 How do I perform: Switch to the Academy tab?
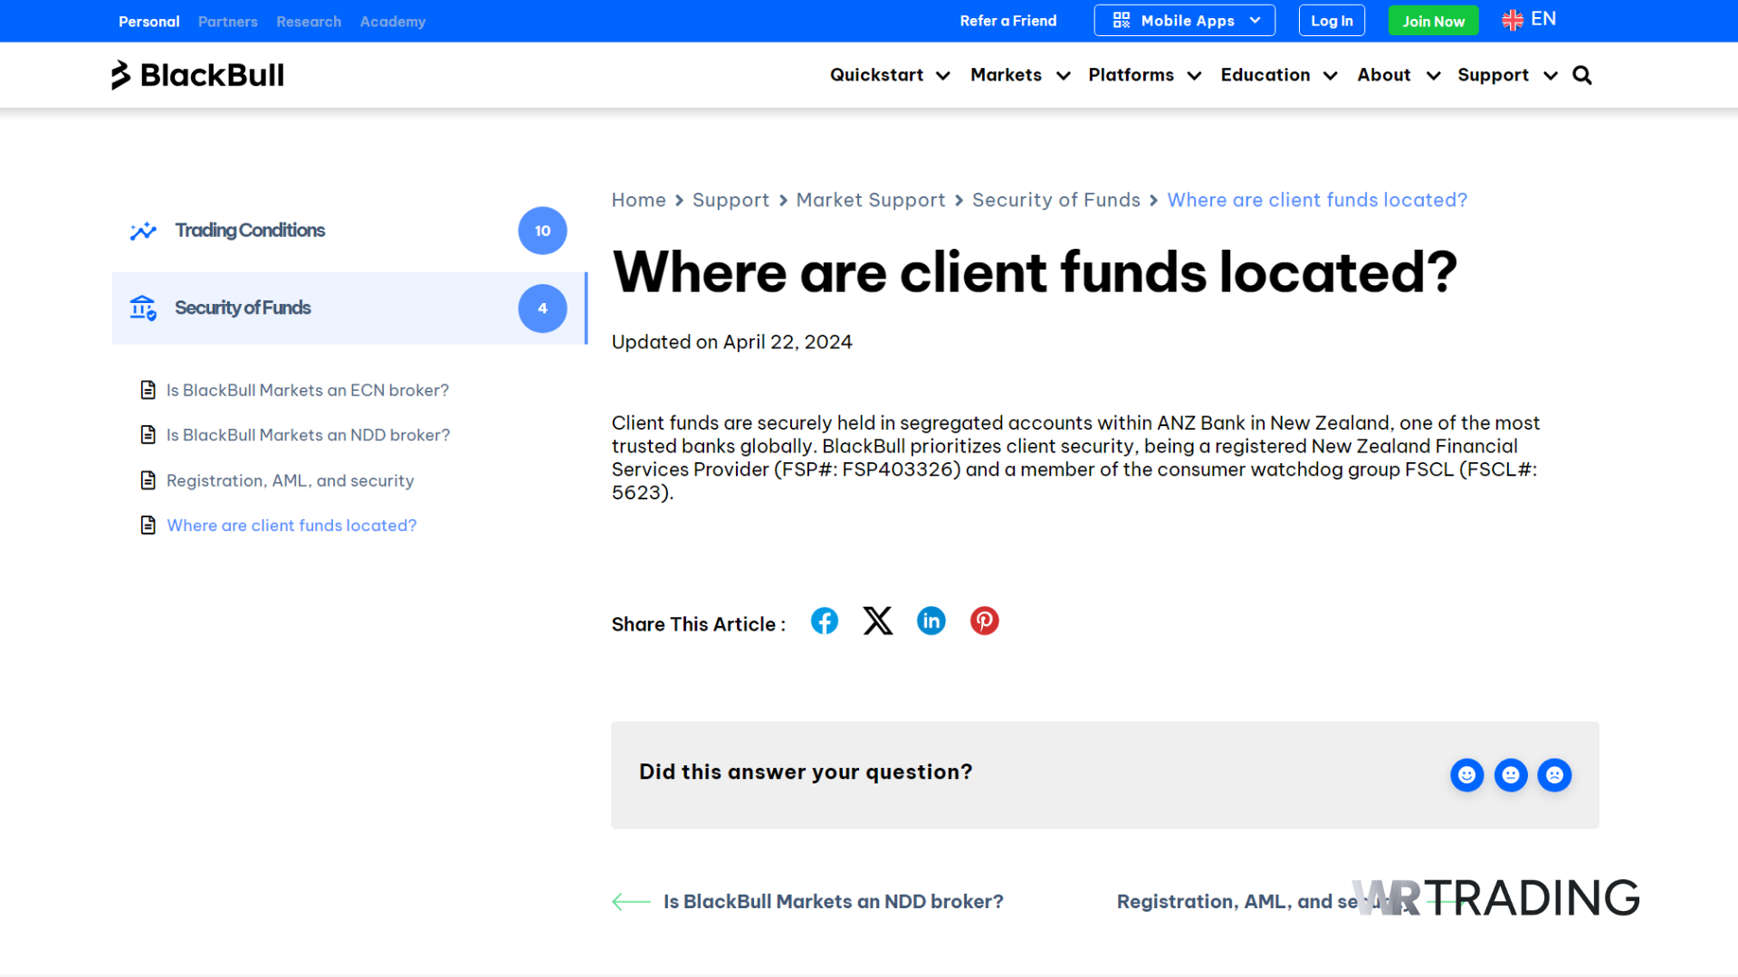[393, 22]
